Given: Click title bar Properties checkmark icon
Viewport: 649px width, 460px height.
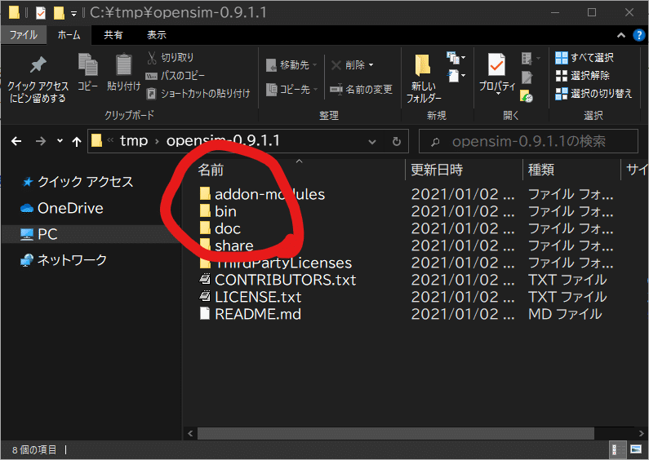Looking at the screenshot, I should tap(41, 13).
